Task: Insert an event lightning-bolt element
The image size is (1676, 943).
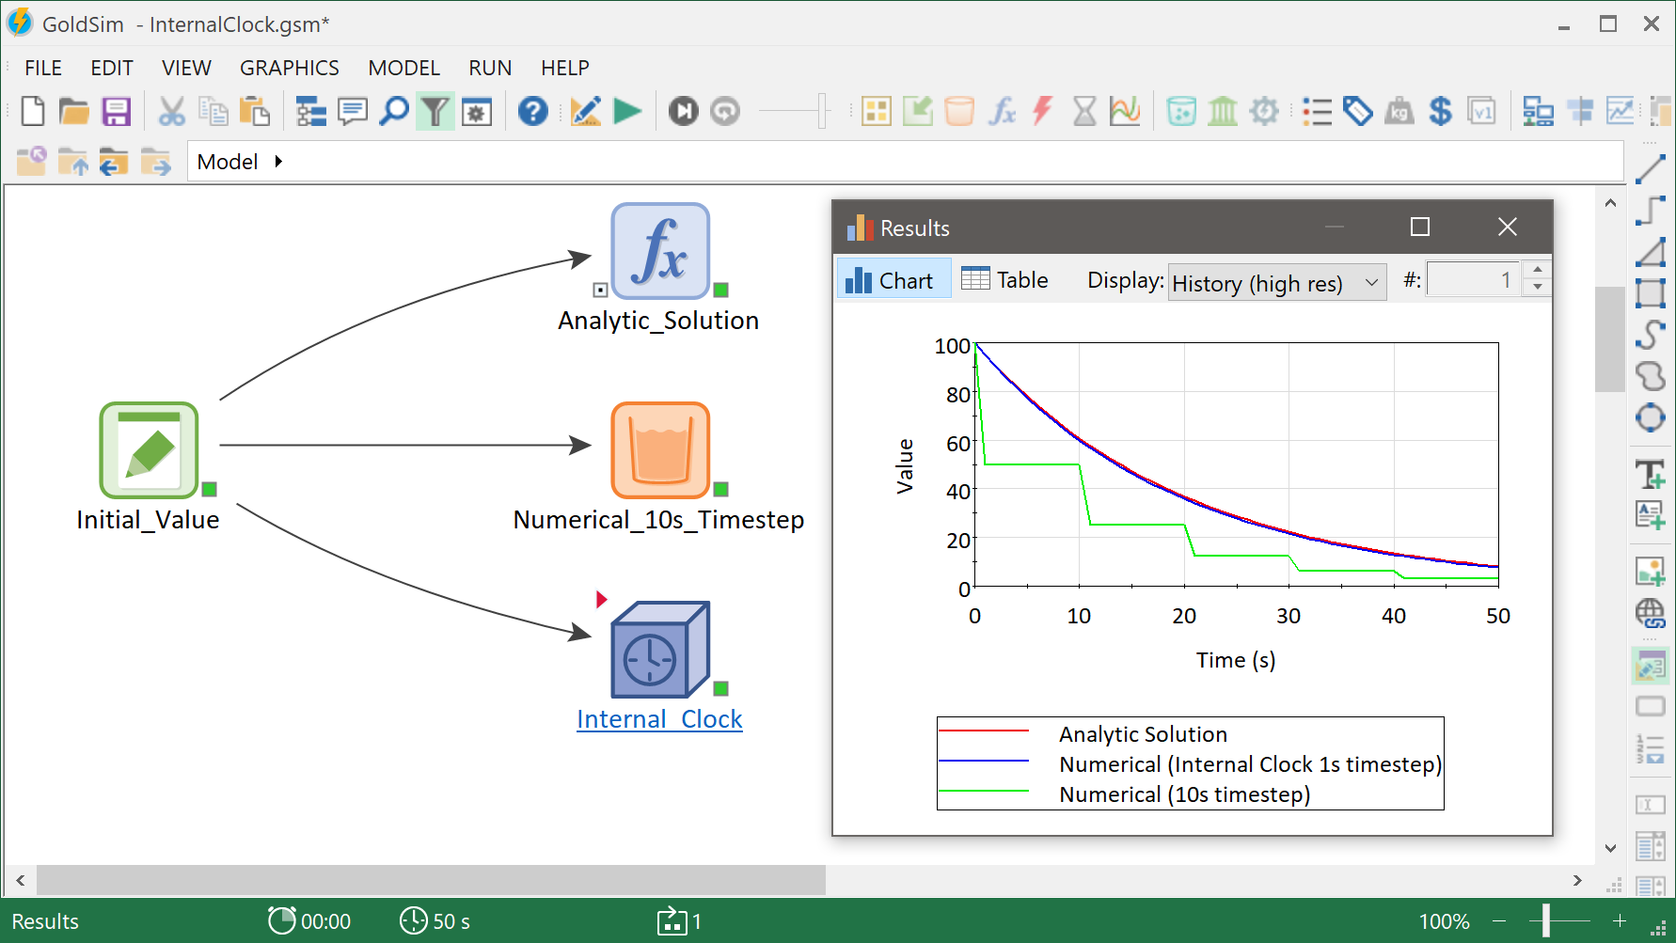Action: coord(1042,111)
